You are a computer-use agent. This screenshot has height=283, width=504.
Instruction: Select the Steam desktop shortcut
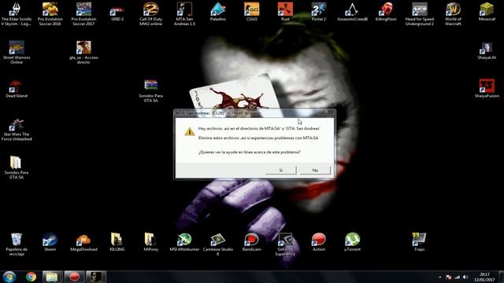[50, 242]
